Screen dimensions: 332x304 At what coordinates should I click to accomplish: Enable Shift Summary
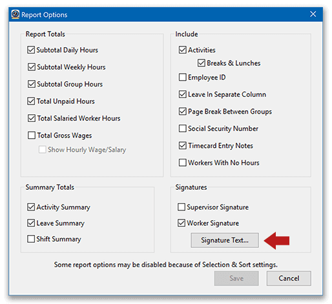click(x=31, y=239)
